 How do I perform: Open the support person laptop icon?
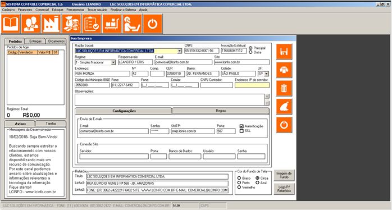point(132,24)
